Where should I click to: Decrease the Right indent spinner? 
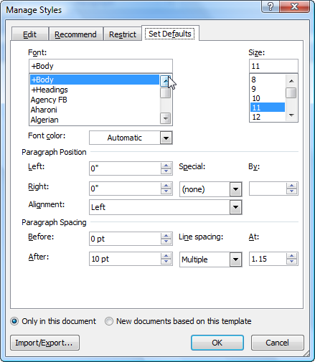pos(166,191)
